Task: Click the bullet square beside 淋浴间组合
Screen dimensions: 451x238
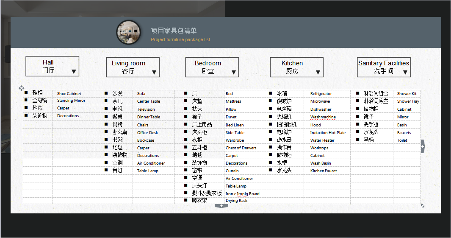Action: click(x=358, y=93)
